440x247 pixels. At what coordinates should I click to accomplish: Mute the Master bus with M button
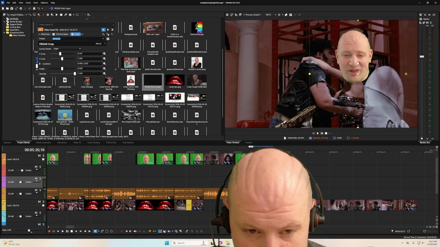(x=427, y=23)
